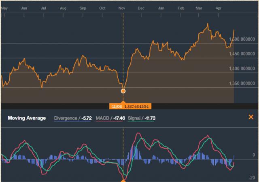This screenshot has width=259, height=182.
Task: Close the Moving Average panel
Action: pyautogui.click(x=251, y=117)
